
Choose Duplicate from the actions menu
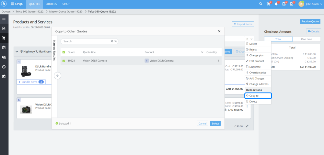(x=258, y=67)
